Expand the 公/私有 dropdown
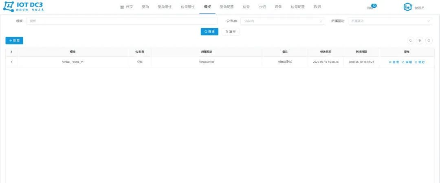Viewport: 440px width, 183px height. click(283, 21)
